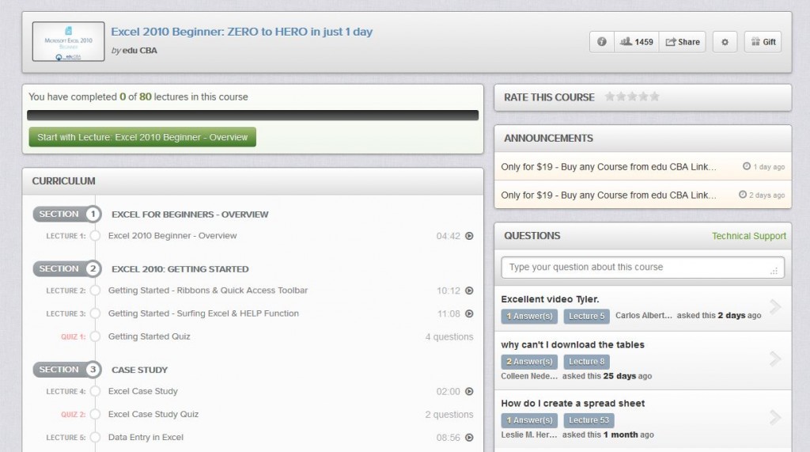The height and width of the screenshot is (452, 810).
Task: Click the resize grip in the question box
Action: pyautogui.click(x=774, y=271)
